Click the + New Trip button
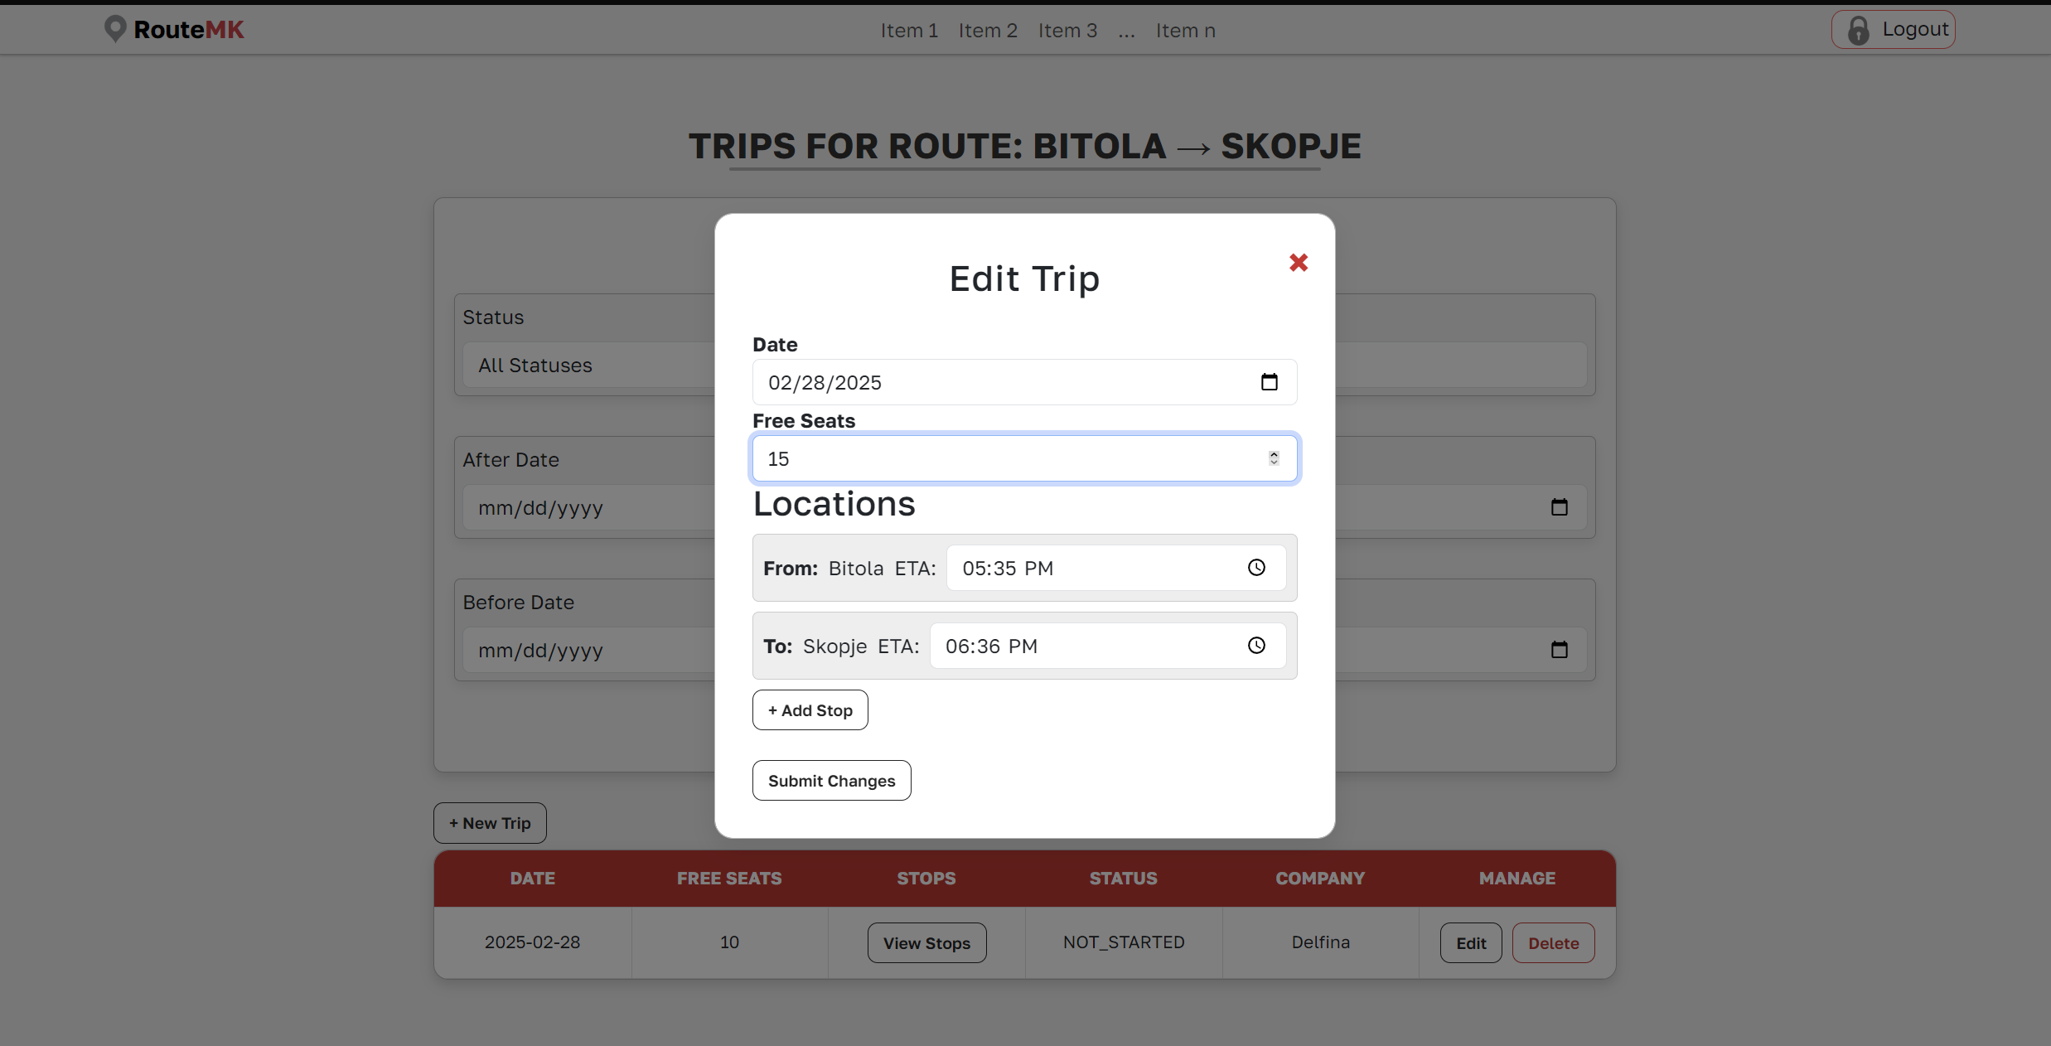Image resolution: width=2051 pixels, height=1046 pixels. (x=490, y=823)
